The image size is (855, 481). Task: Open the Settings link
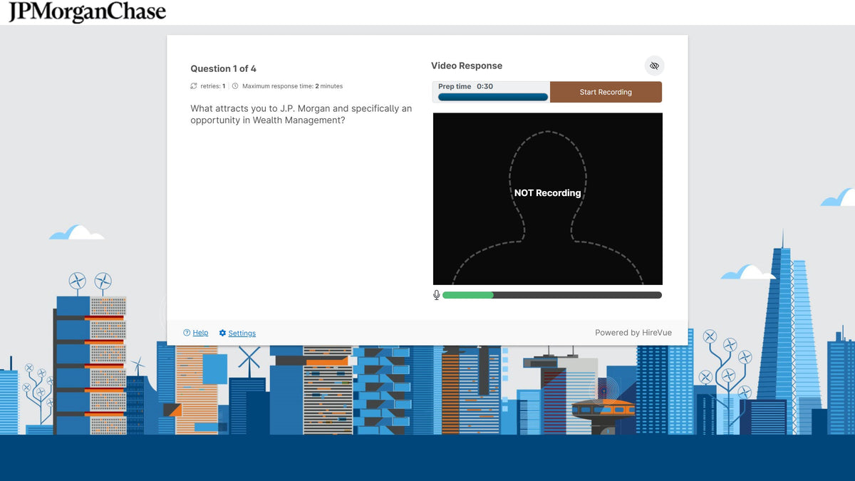click(x=242, y=333)
